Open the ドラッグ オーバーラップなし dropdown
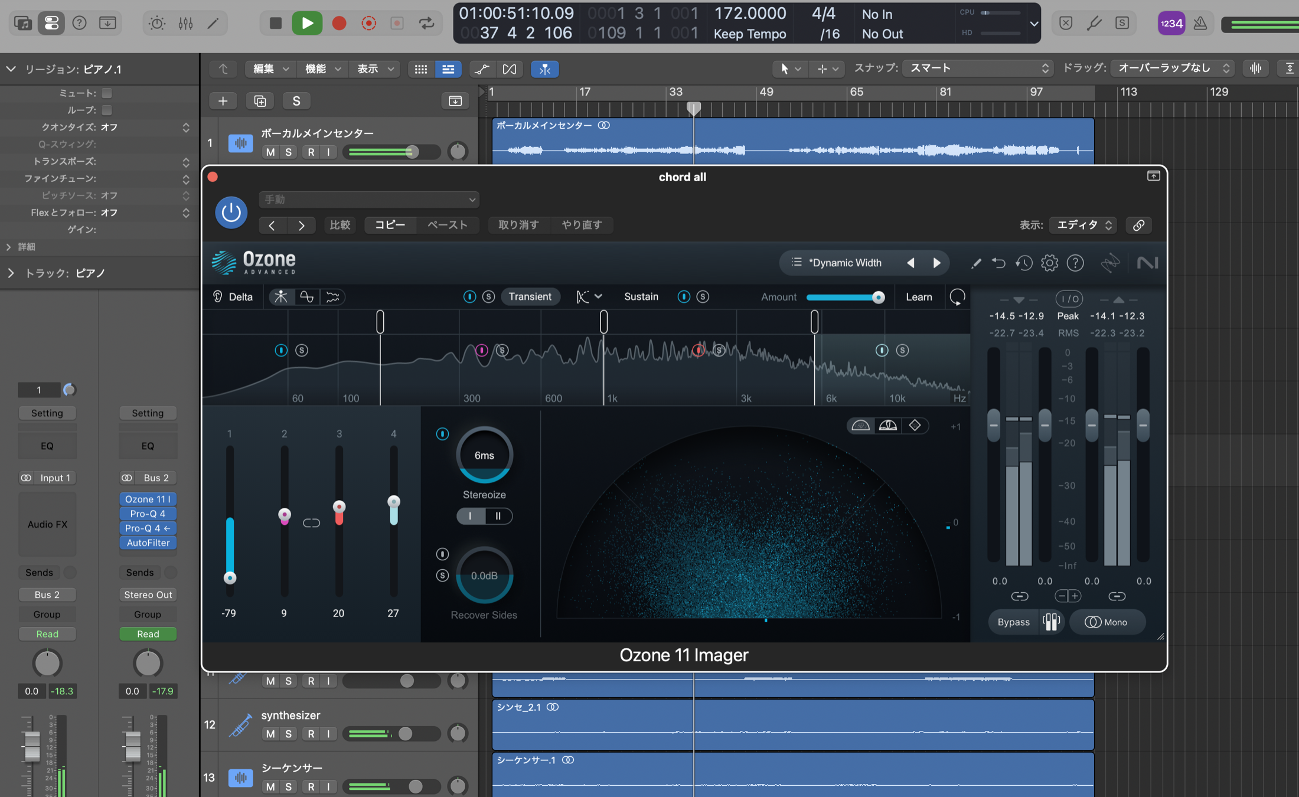1299x797 pixels. [1172, 68]
